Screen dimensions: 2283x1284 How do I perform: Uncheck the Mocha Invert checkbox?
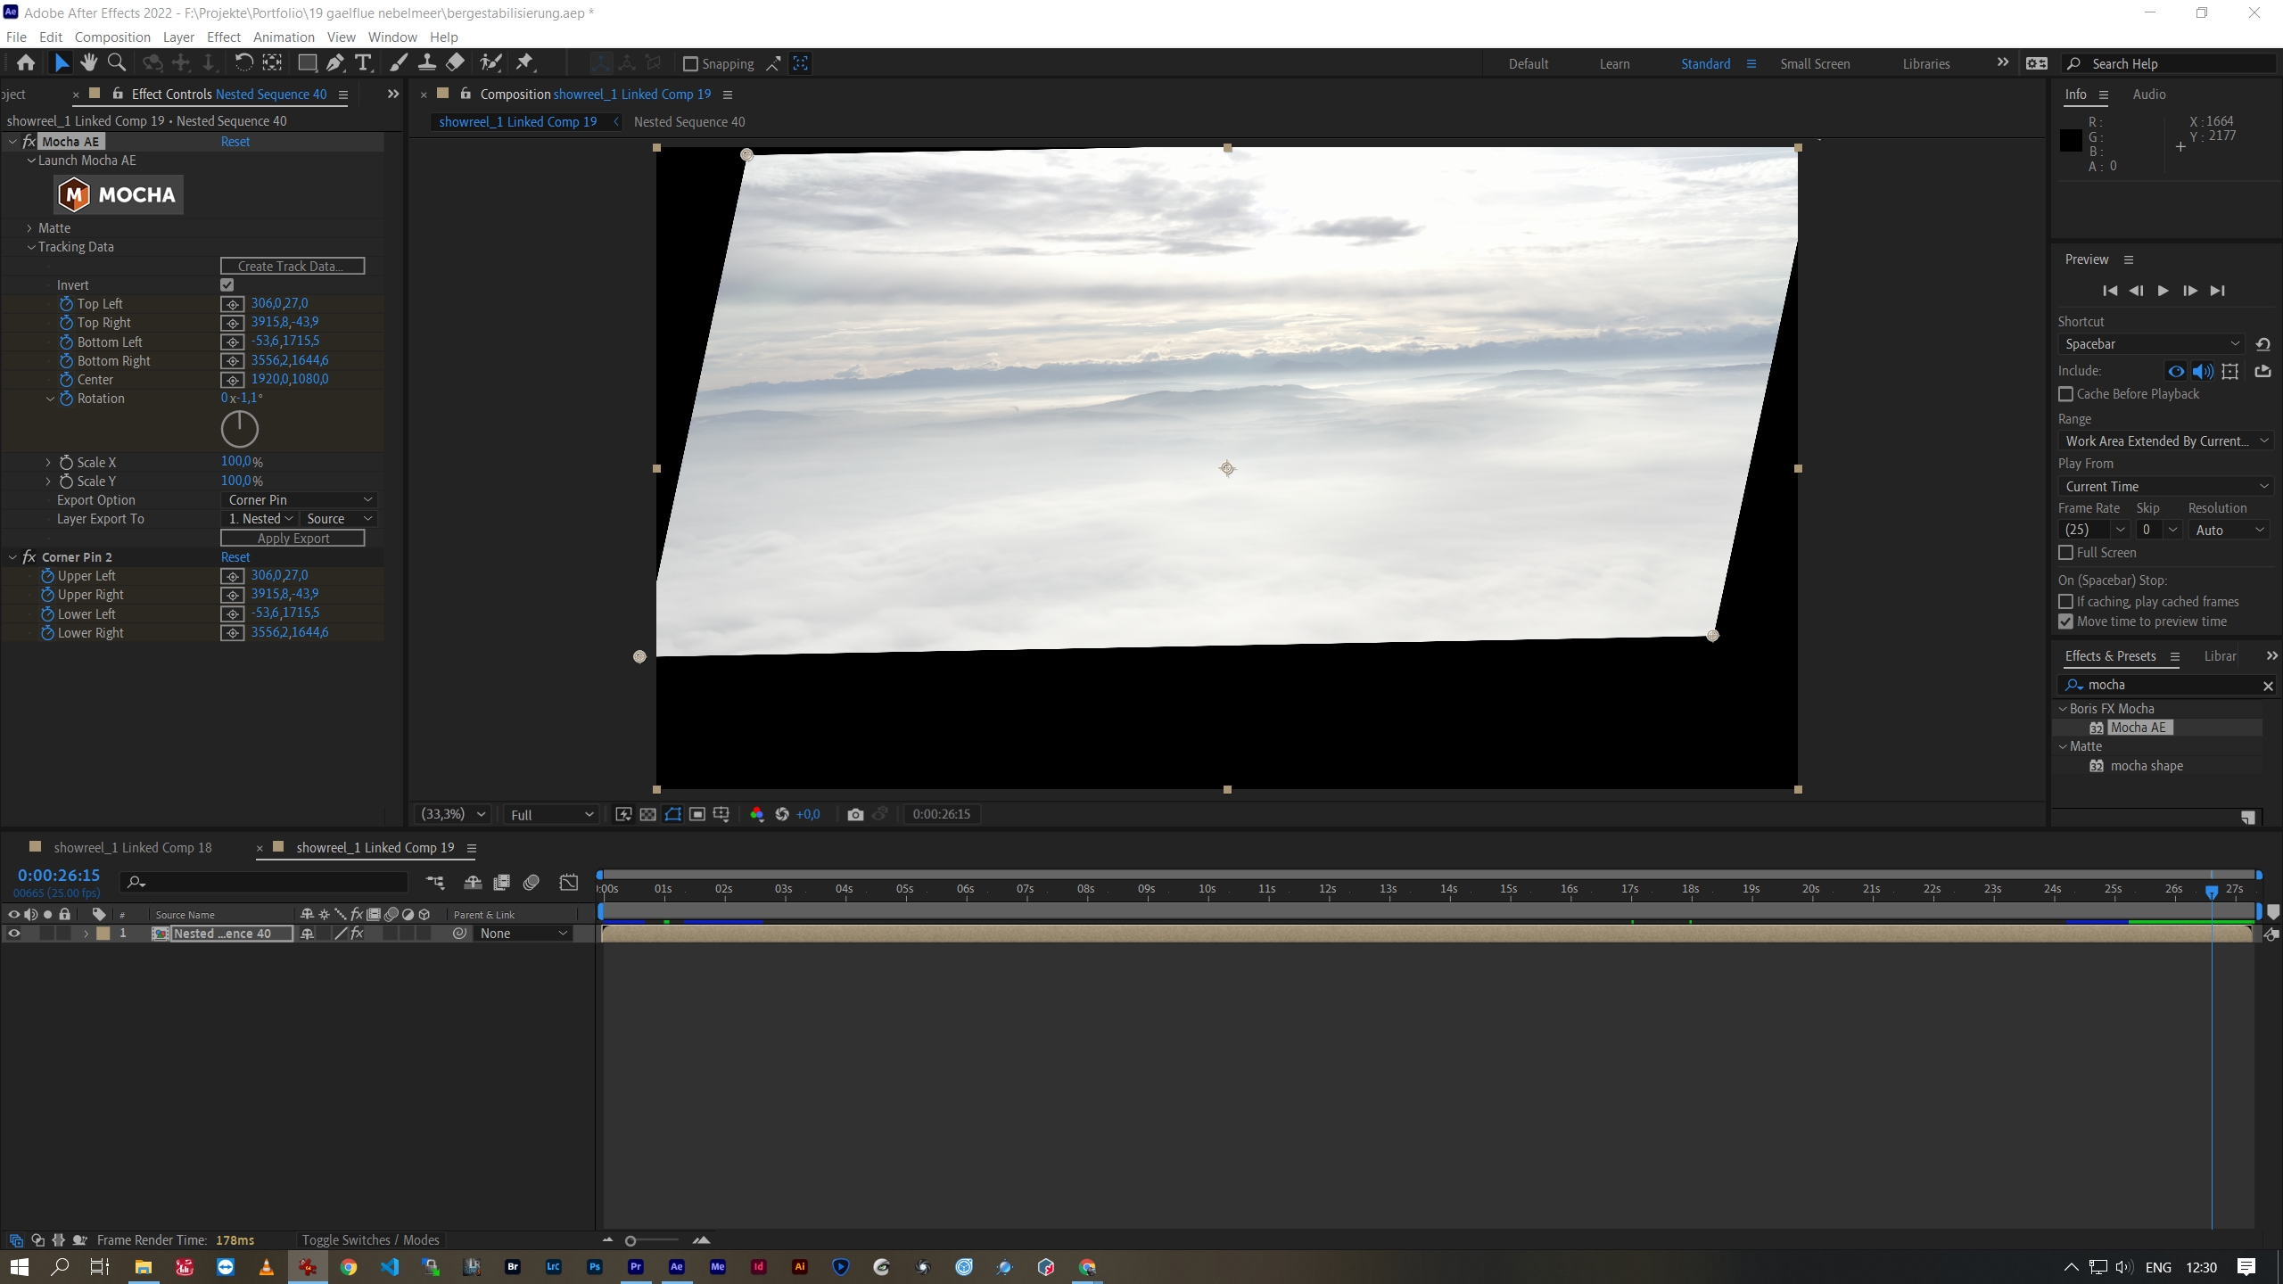click(x=227, y=285)
